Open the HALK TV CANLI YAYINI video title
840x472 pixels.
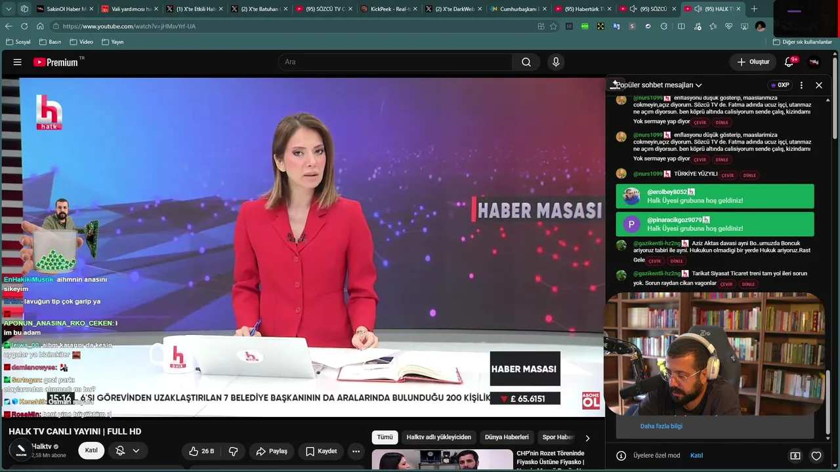tap(75, 431)
